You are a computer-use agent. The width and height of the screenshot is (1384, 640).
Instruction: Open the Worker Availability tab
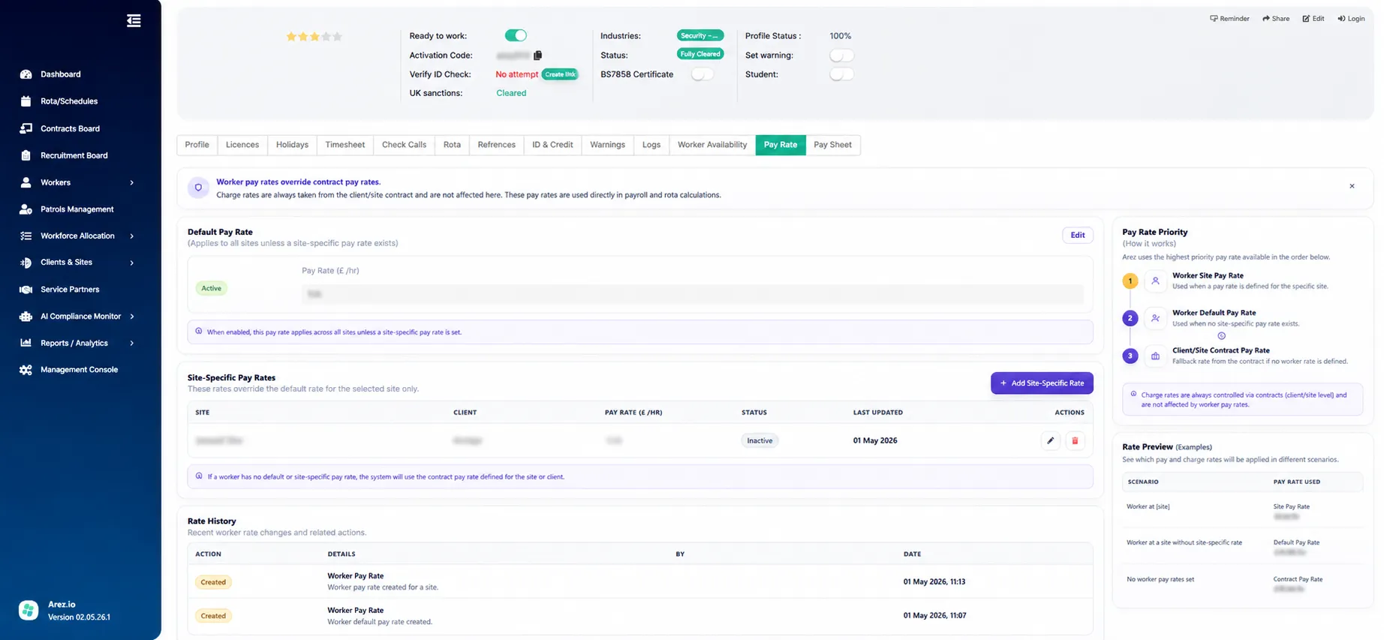(x=712, y=145)
